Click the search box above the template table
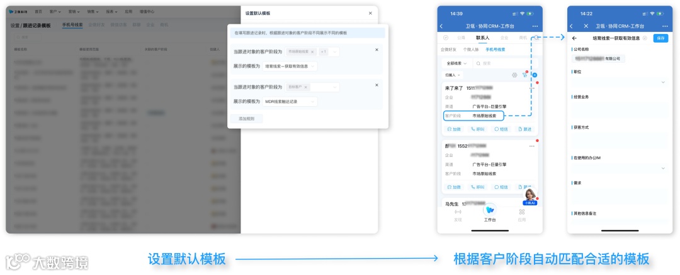 (x=28, y=38)
